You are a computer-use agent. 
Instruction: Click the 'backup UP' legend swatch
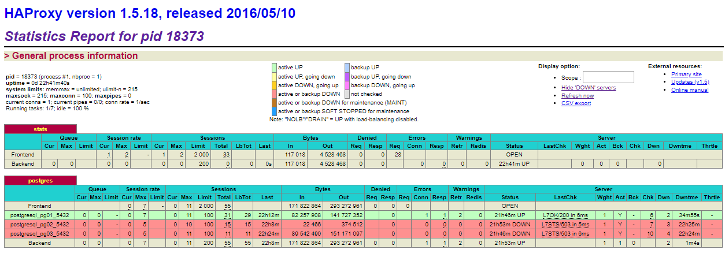click(x=347, y=68)
